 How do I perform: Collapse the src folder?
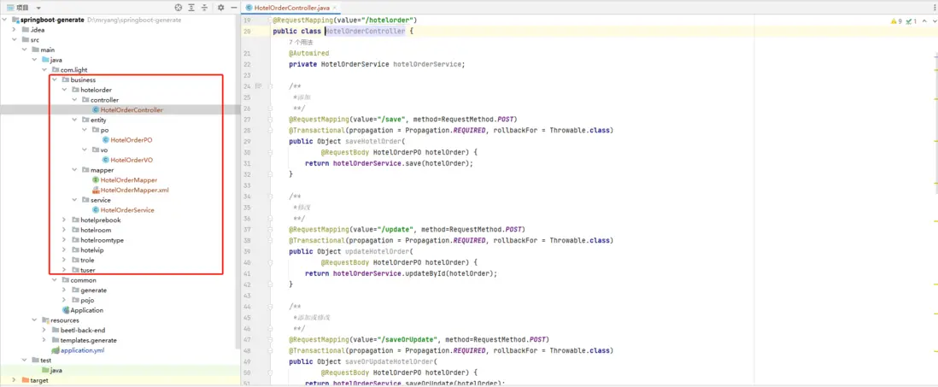tap(15, 40)
